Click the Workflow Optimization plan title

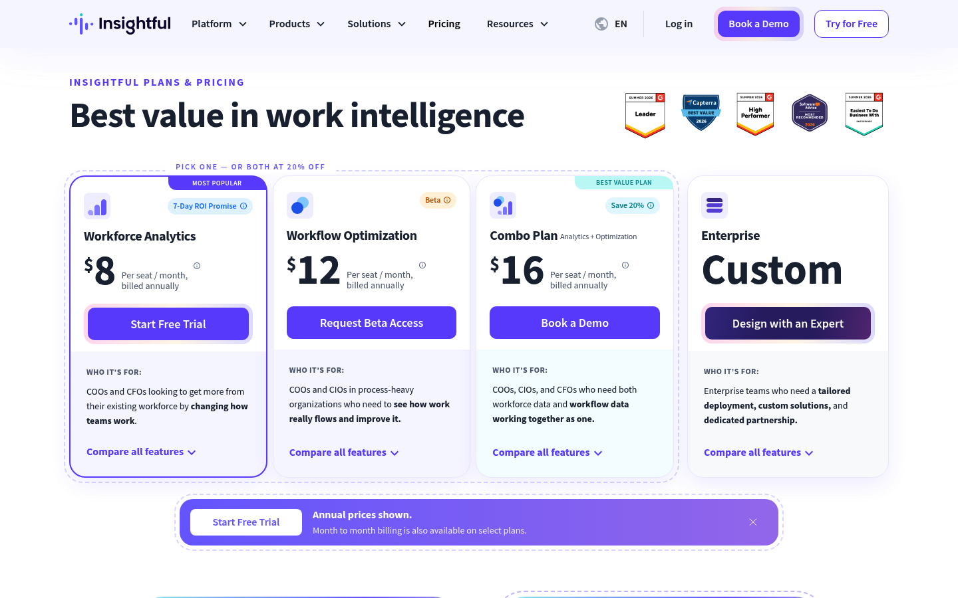(352, 235)
